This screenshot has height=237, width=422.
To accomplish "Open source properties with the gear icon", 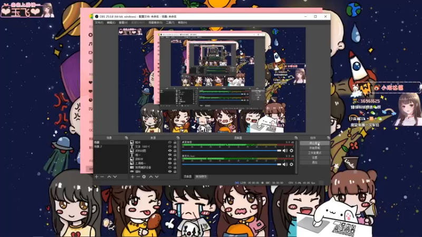I will tap(144, 177).
